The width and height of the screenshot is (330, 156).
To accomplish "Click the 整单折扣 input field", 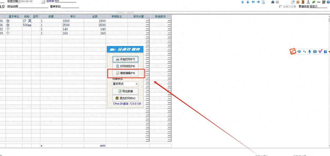I will [70, 6].
